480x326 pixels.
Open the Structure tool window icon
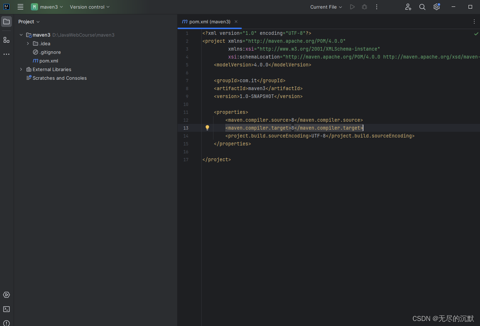coord(6,40)
